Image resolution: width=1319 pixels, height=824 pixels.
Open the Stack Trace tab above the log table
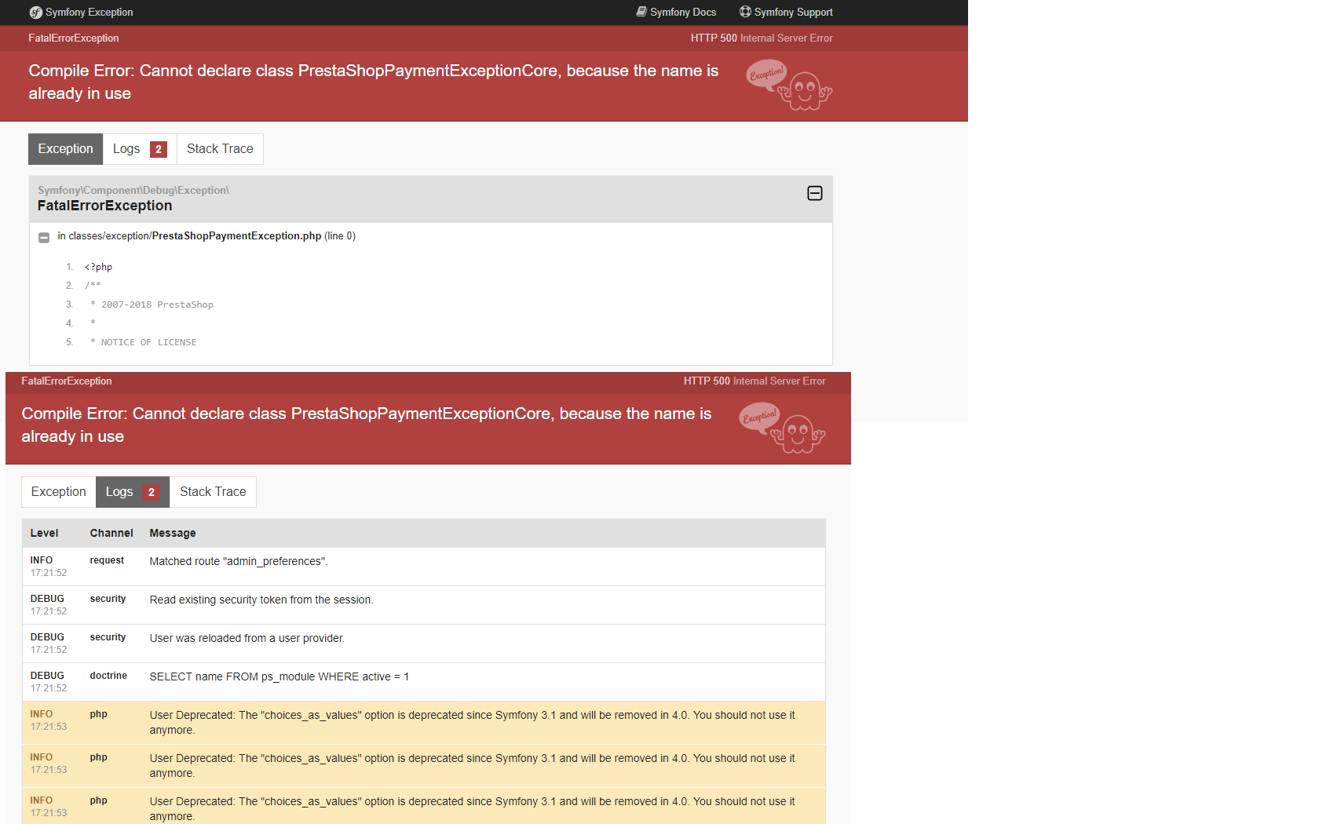[x=213, y=492]
